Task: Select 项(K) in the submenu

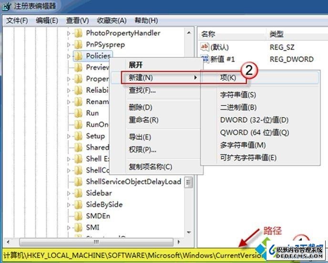Action: pos(260,77)
